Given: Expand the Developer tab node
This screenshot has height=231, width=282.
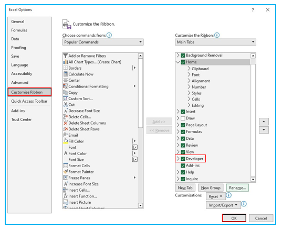Looking at the screenshot, I should (x=178, y=159).
